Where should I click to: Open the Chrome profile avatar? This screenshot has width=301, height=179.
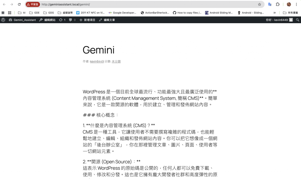289,4
